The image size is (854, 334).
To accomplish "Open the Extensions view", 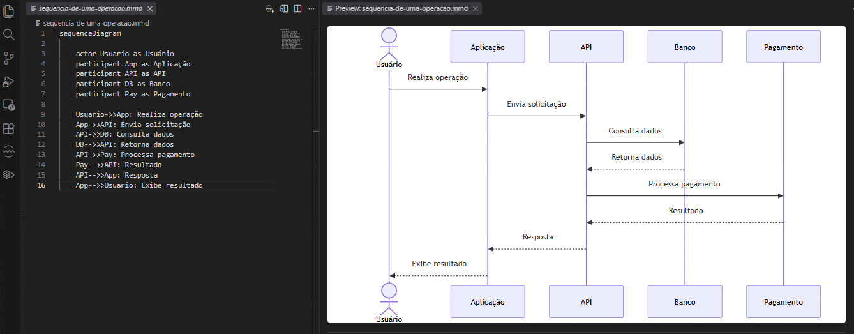I will coord(9,128).
